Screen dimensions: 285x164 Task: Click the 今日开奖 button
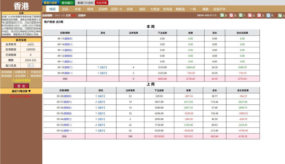coord(102,3)
